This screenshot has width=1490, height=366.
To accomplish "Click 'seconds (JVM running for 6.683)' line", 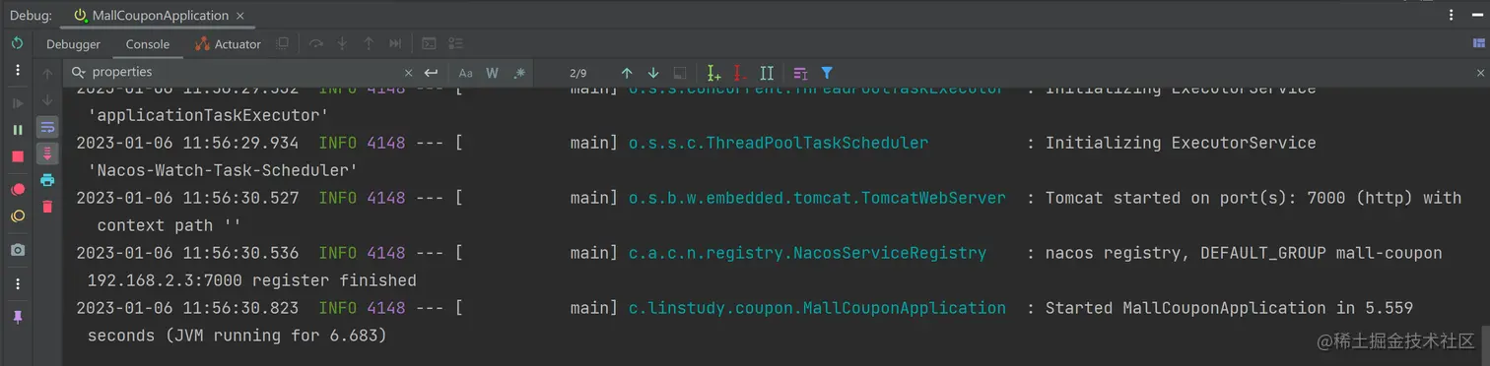I will click(x=237, y=335).
